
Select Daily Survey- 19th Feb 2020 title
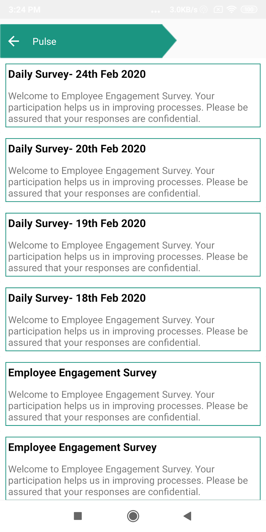point(77,223)
